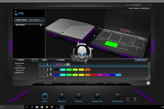Click the Copy of Advanced - ColorWheelLath title

point(139,8)
